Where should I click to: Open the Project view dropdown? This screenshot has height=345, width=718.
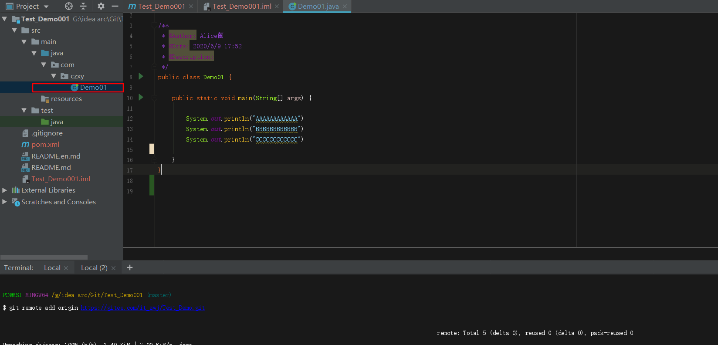click(x=27, y=6)
